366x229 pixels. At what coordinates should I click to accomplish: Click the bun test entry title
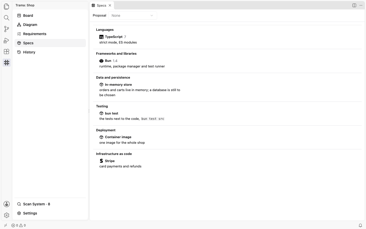pos(112,113)
